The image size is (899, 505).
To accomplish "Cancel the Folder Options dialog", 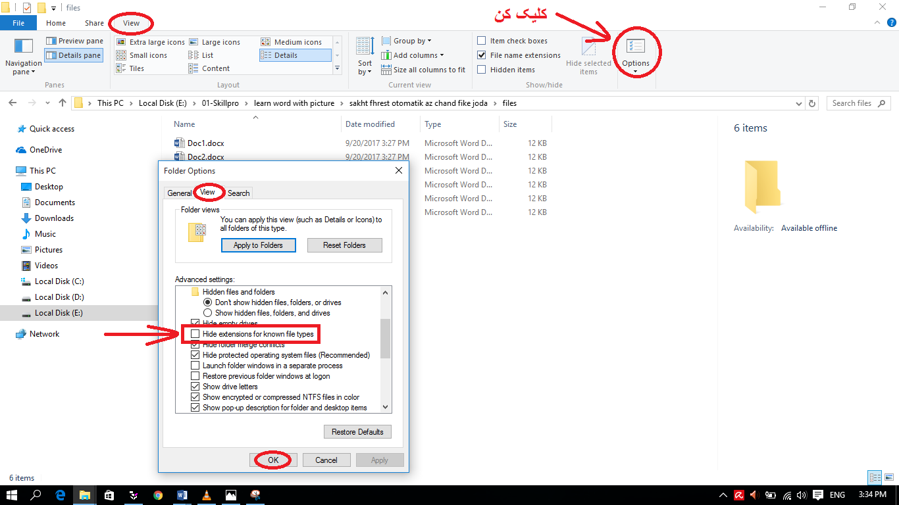I will [x=326, y=460].
